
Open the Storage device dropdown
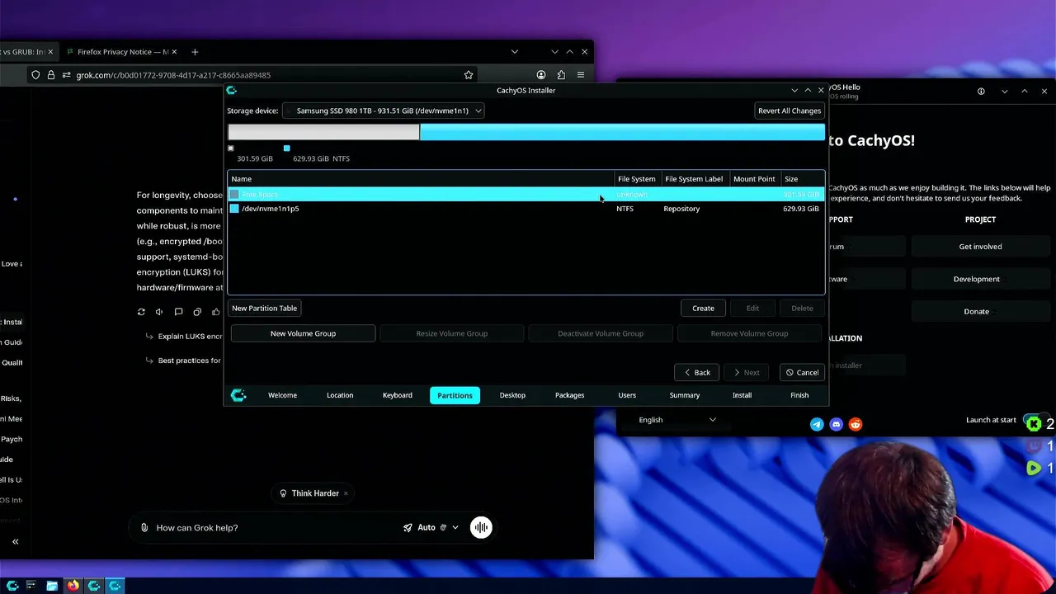[383, 111]
